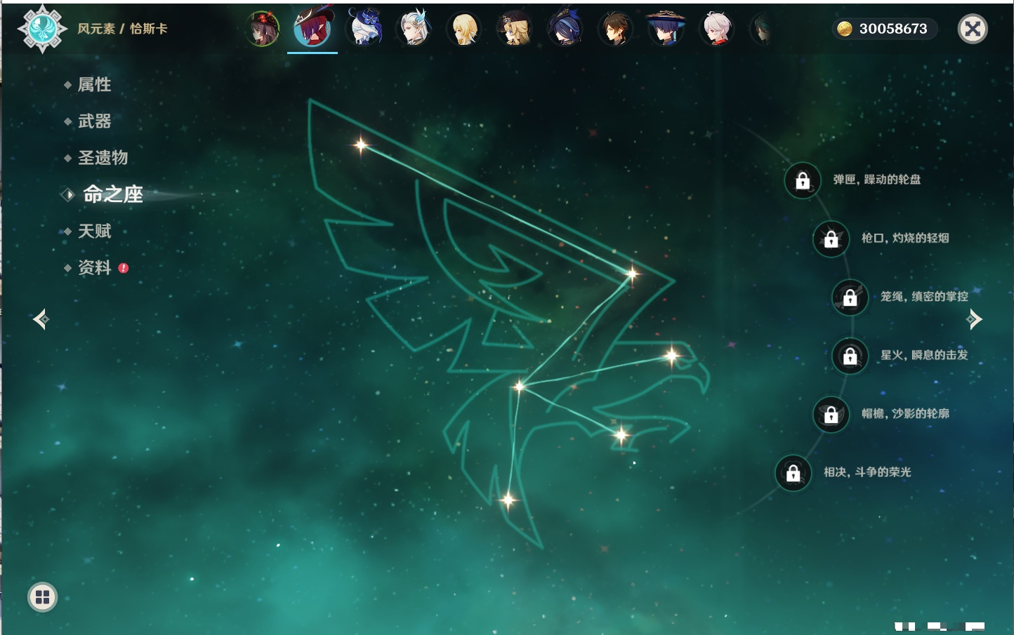
Task: Switch to Wanderer's wide-brimmed hat portrait
Action: pos(665,28)
